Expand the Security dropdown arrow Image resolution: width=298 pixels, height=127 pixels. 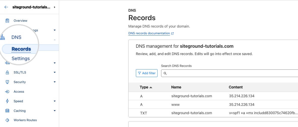click(x=55, y=82)
